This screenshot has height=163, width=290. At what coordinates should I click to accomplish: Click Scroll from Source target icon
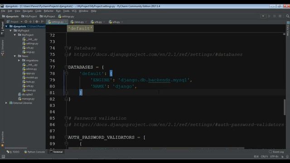point(26,22)
